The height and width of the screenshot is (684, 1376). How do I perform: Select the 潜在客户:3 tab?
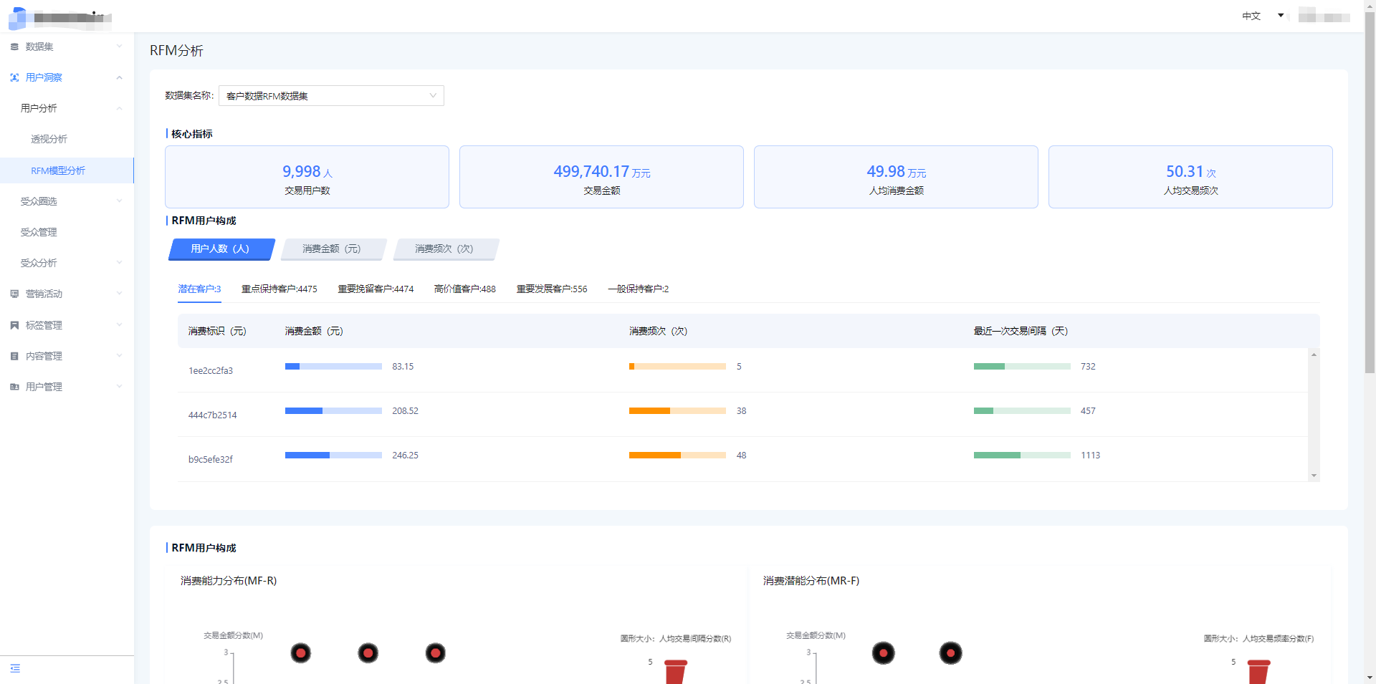click(199, 289)
